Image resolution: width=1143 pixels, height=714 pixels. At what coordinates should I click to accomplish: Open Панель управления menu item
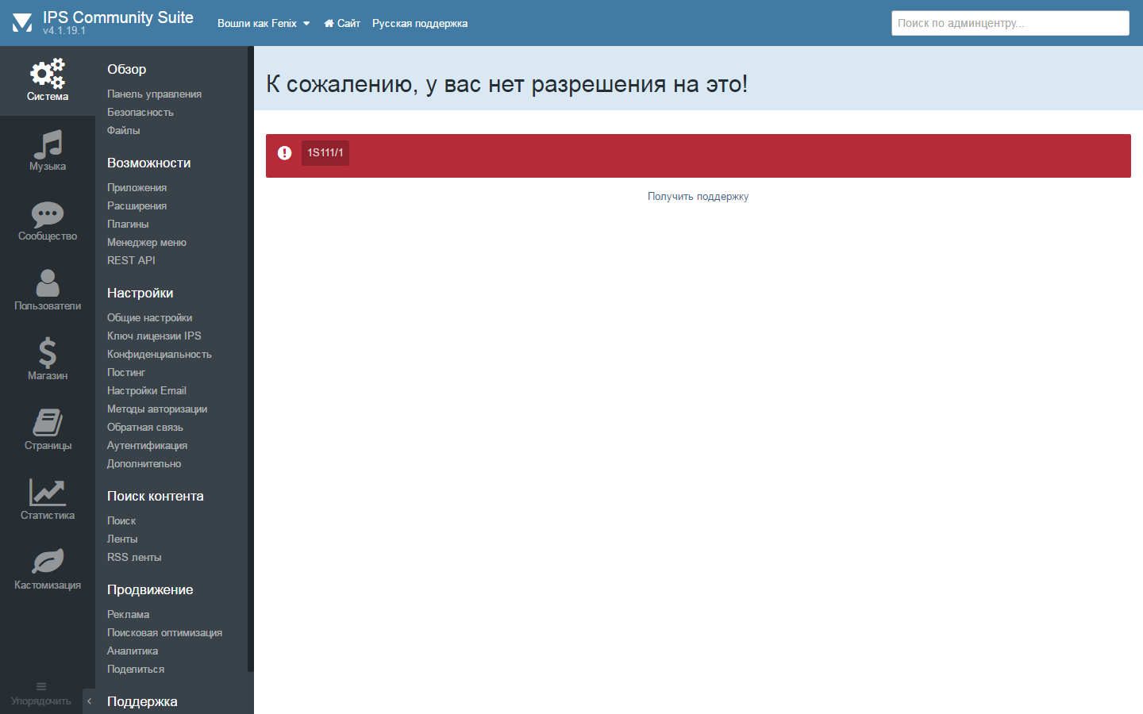(155, 94)
